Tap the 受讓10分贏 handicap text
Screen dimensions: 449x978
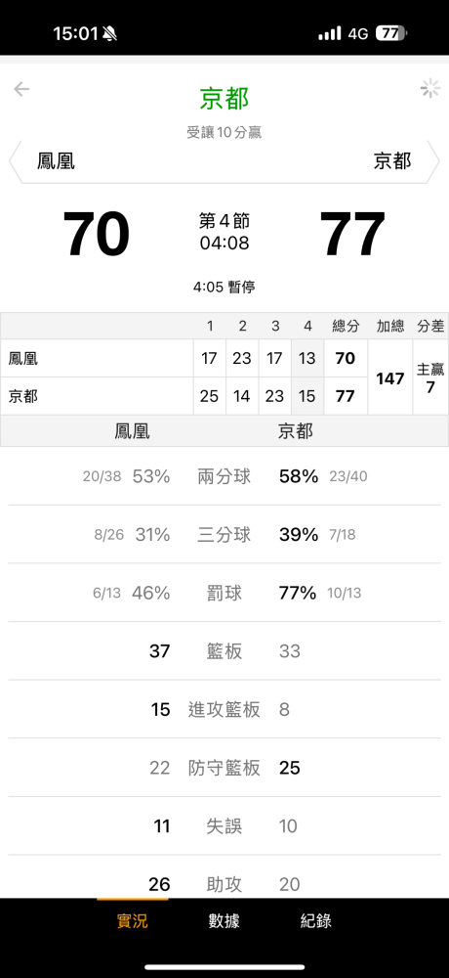(x=224, y=132)
